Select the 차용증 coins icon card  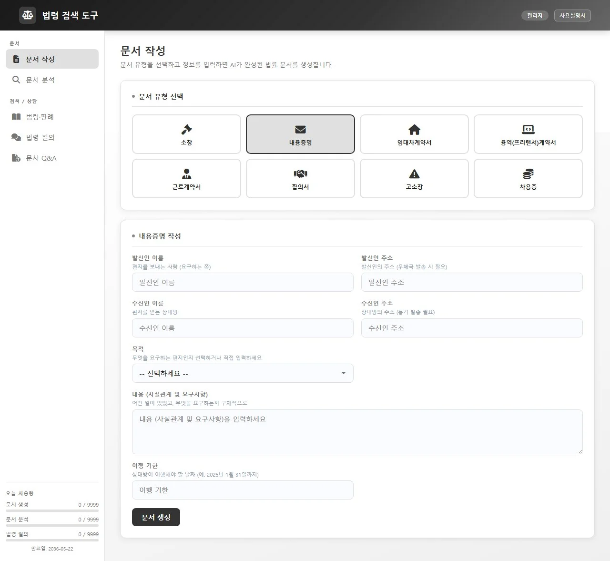point(528,178)
